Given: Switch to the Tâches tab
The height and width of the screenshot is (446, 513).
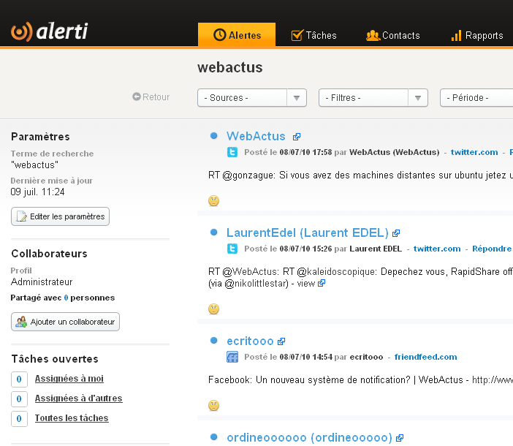Looking at the screenshot, I should tap(313, 35).
